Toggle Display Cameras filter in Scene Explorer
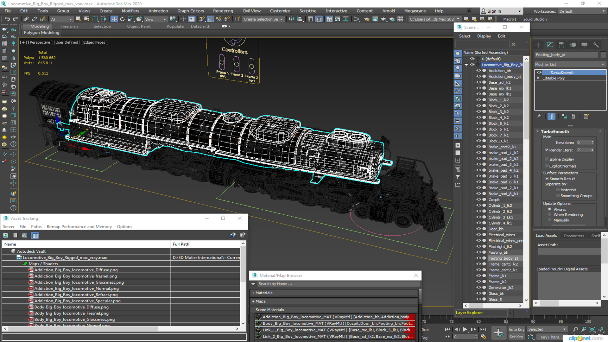The image size is (608, 342). coord(458,76)
